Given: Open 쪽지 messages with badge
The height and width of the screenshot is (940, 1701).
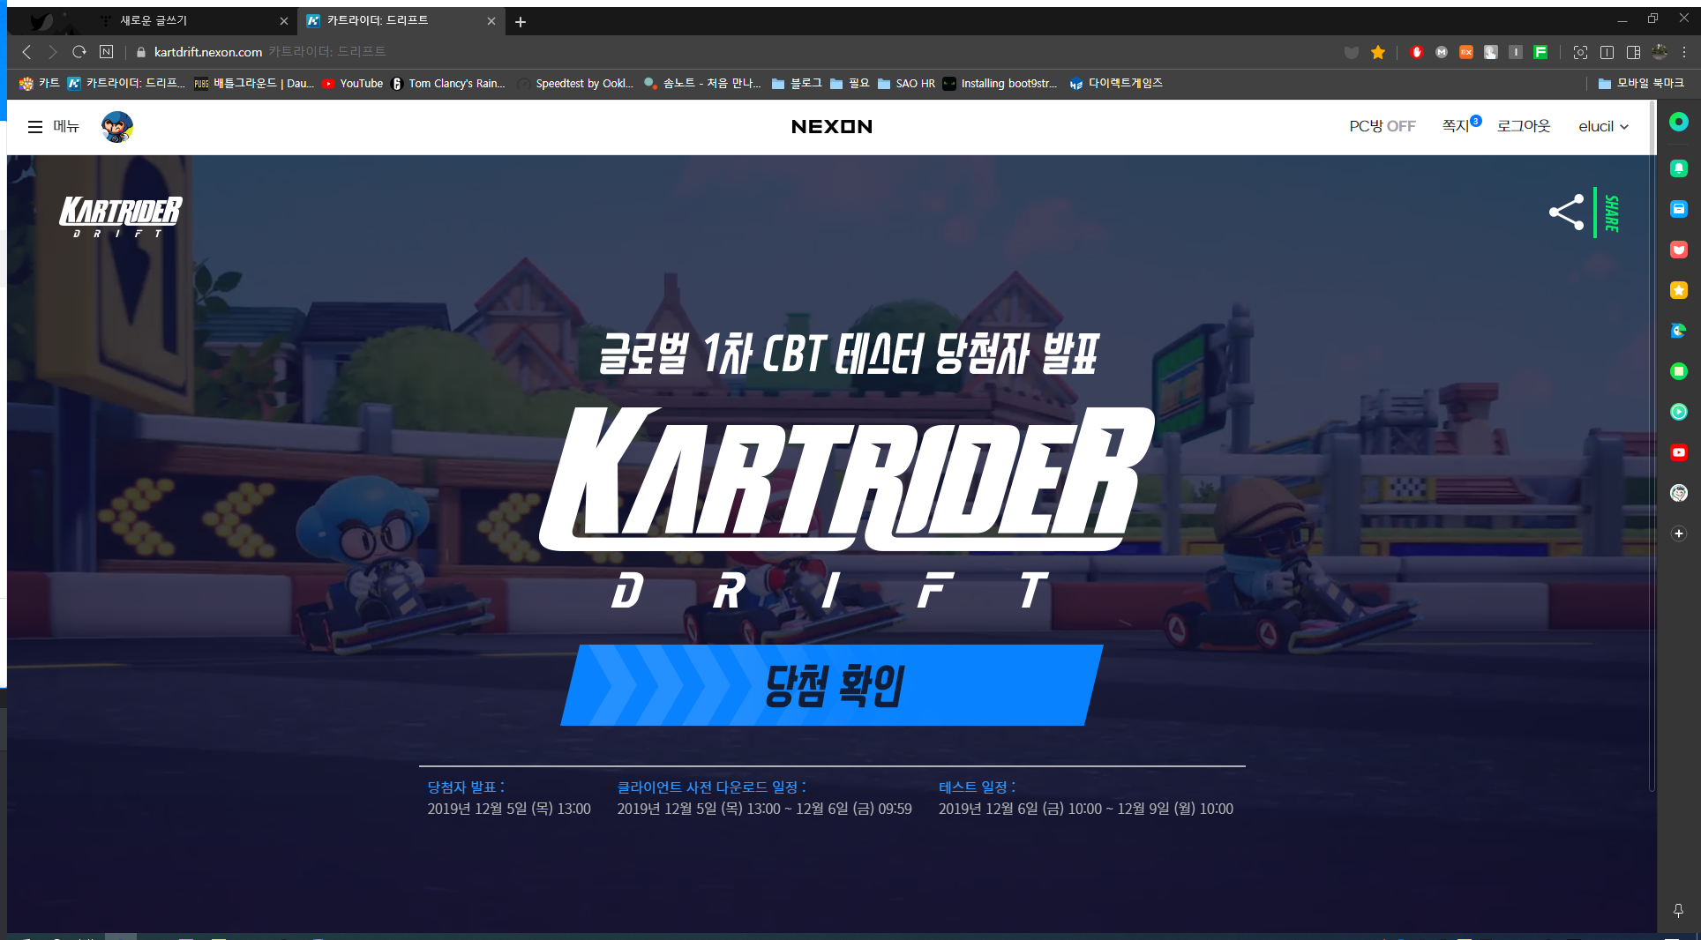Looking at the screenshot, I should [1461, 126].
